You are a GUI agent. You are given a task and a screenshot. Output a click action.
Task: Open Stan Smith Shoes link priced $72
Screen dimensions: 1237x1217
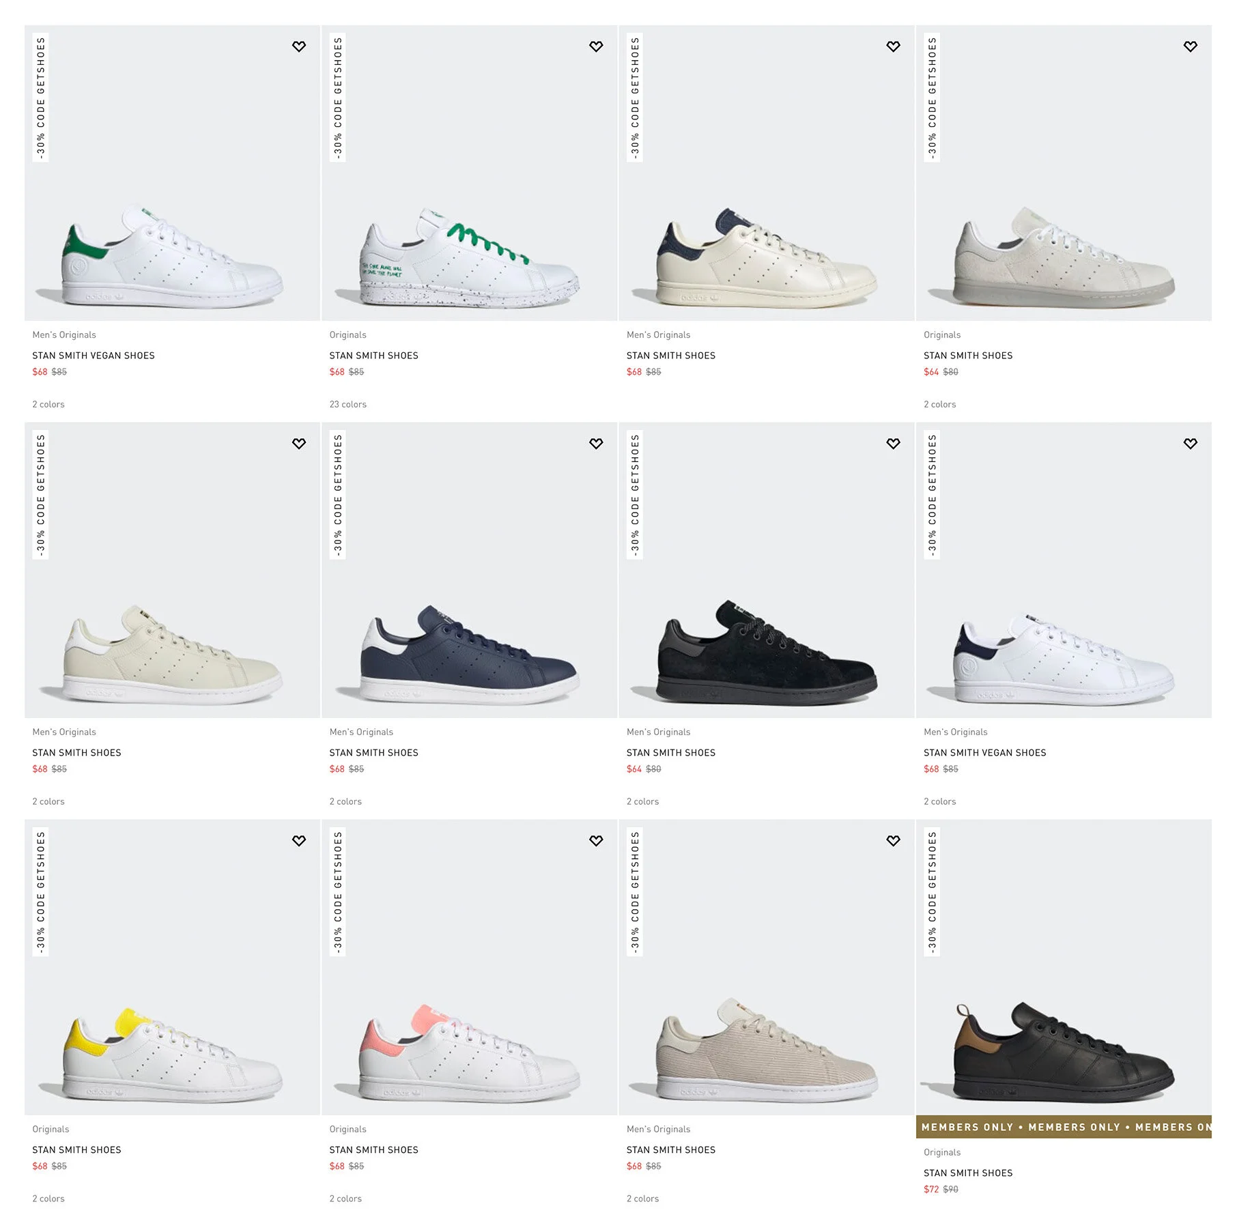click(x=968, y=1173)
